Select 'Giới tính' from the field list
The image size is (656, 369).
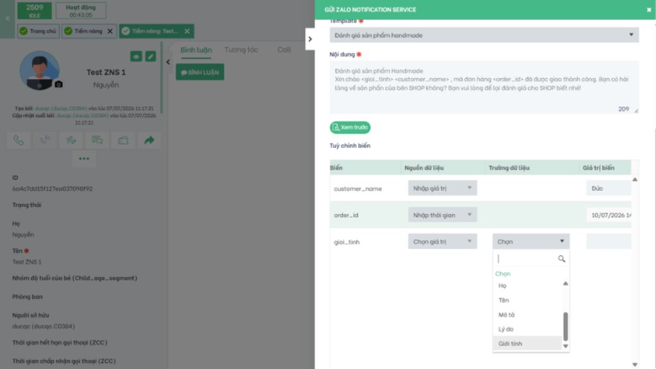(x=528, y=343)
